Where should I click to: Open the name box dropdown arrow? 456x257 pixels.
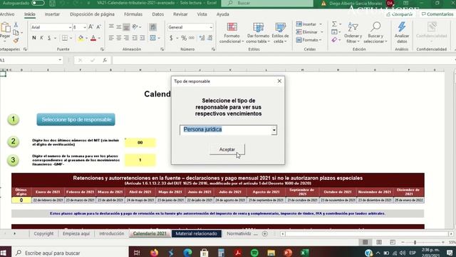(x=60, y=60)
